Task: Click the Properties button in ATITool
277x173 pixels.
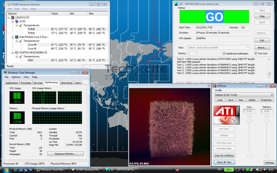Action: (x=266, y=100)
